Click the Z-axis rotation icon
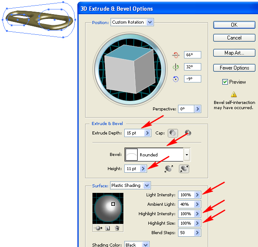This screenshot has width=258, height=247. coord(175,79)
